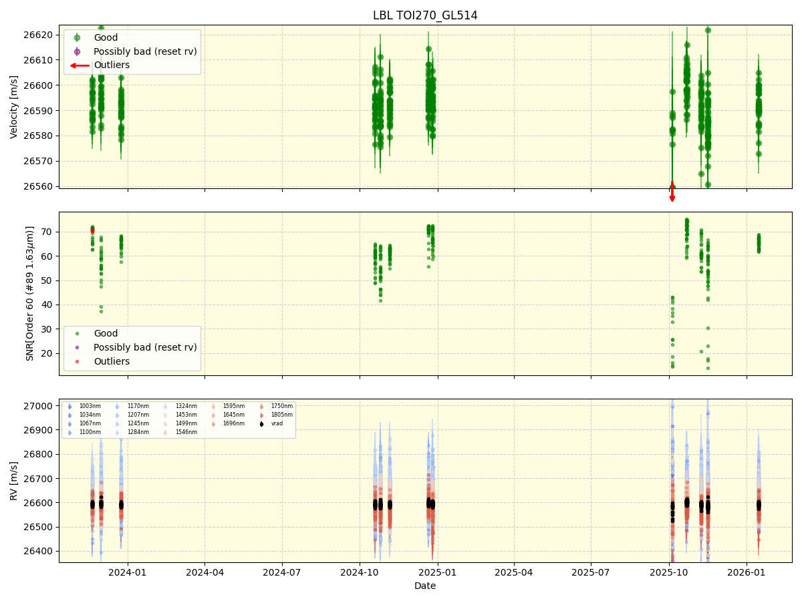
Task: Click red dot beside Outliers in SNR legend
Action: pos(77,361)
